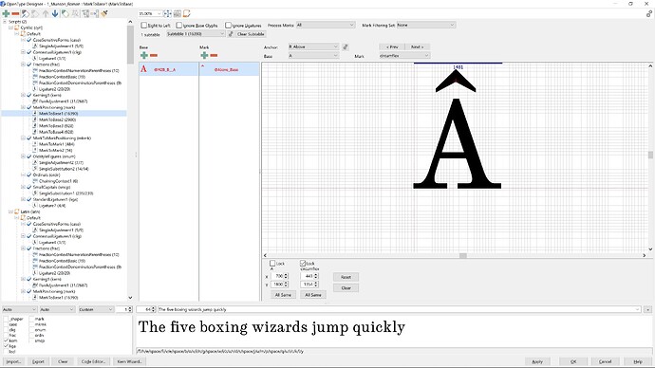Open the Base glyph dropdown showing A

pyautogui.click(x=313, y=56)
